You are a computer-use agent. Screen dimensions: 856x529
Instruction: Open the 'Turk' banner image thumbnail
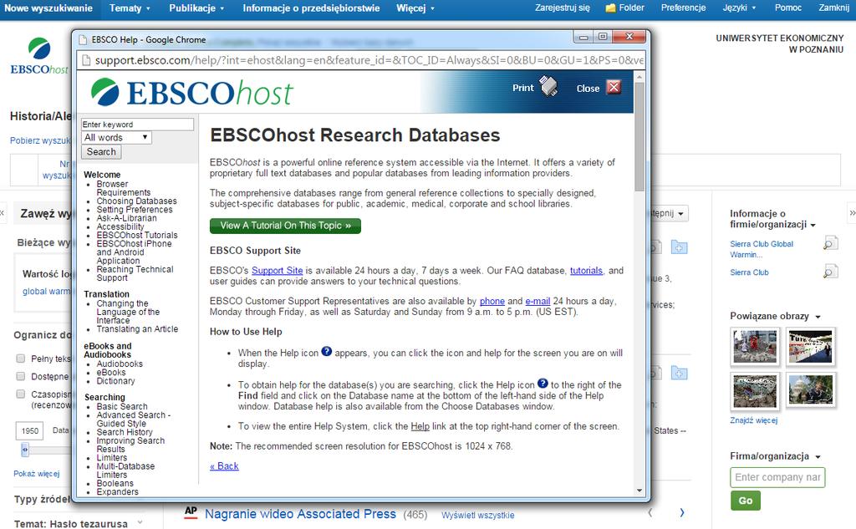[811, 346]
